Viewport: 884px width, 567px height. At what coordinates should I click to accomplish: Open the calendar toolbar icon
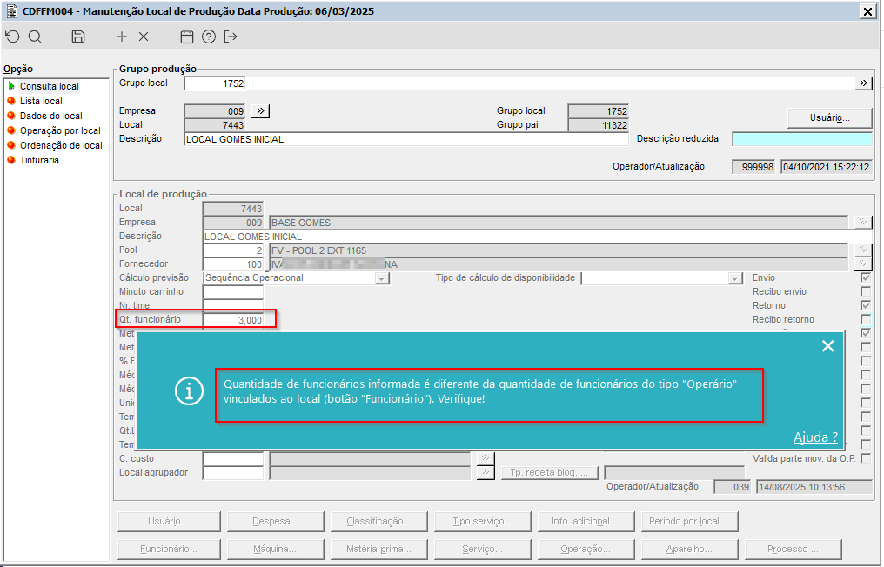[186, 37]
